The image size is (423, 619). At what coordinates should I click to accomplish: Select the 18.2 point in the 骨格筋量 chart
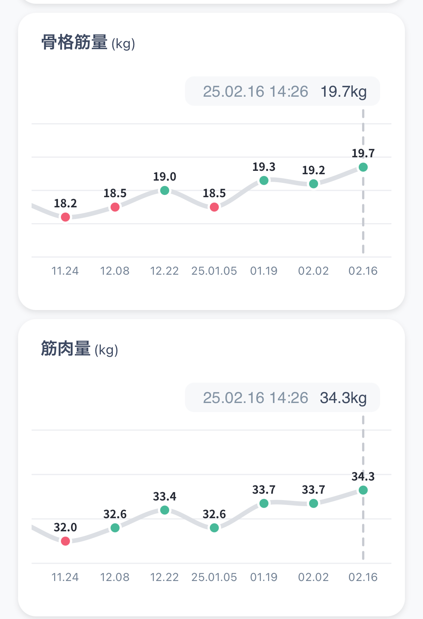65,217
